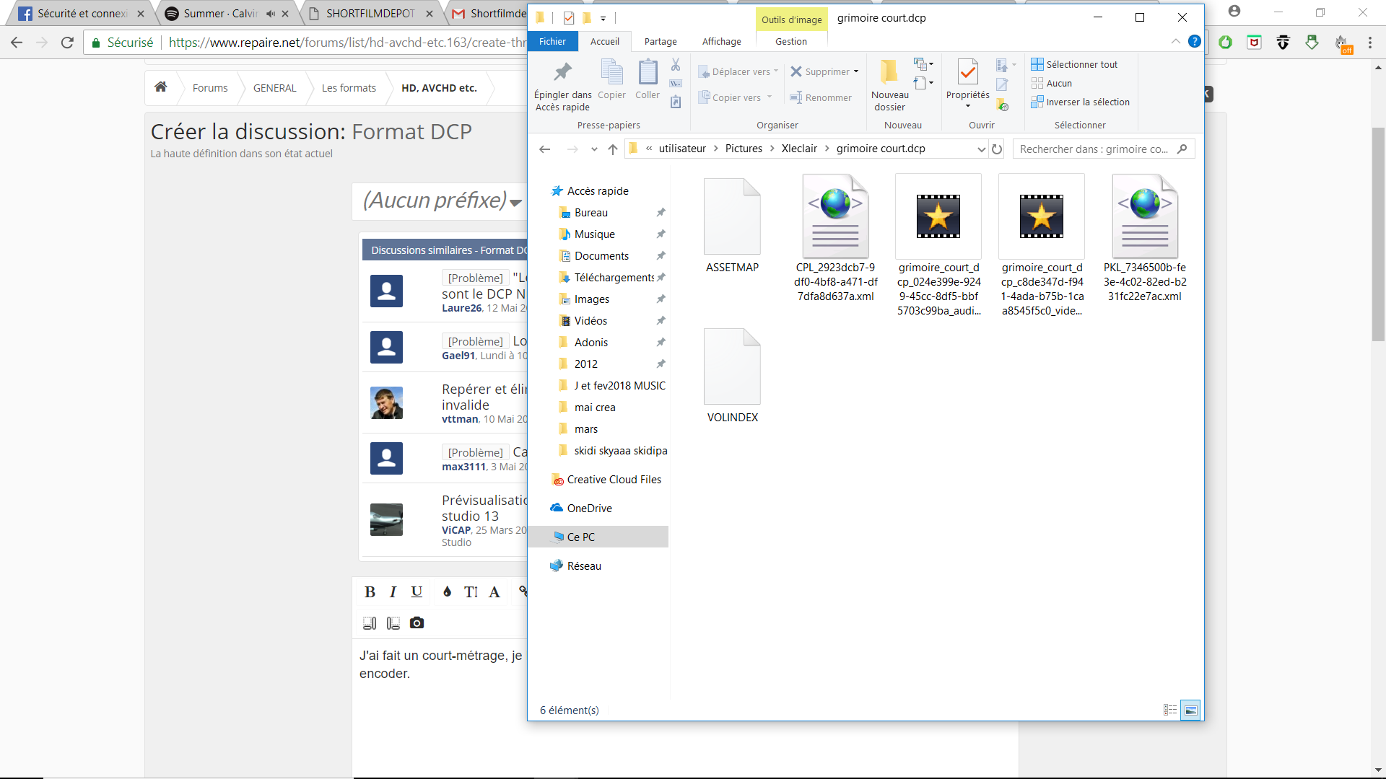Switch to details view icon in status bar
This screenshot has width=1386, height=779.
(1170, 710)
